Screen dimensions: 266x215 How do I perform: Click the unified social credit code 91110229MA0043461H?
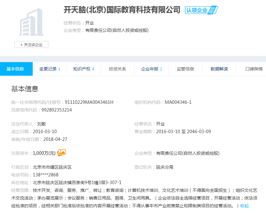(x=89, y=102)
